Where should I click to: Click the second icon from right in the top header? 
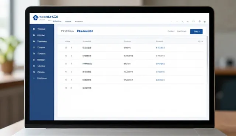pos(199,21)
